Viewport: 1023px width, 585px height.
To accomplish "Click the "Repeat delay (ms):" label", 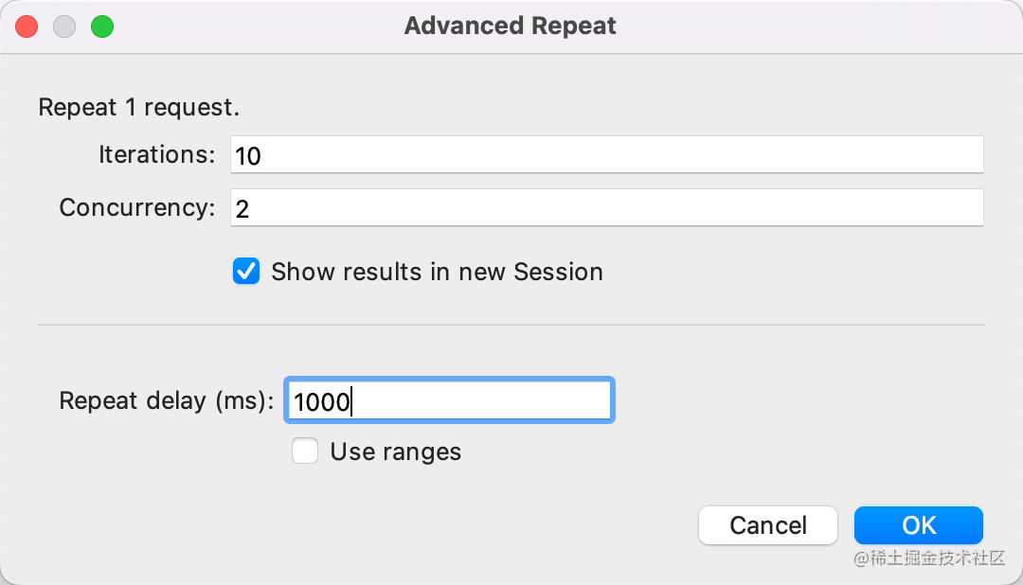I will point(166,401).
